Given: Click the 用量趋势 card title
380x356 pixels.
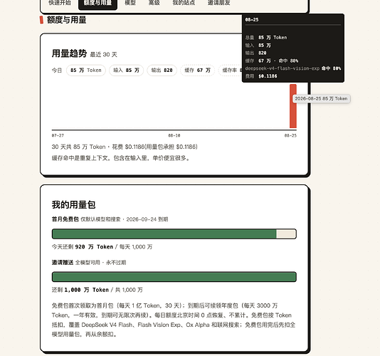Looking at the screenshot, I should point(69,53).
